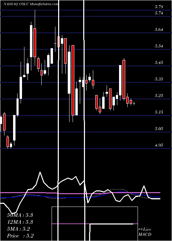Viewport: 172px width, 241px height.
Task: Click the 12MA : 5.3 reading
Action: [20, 222]
